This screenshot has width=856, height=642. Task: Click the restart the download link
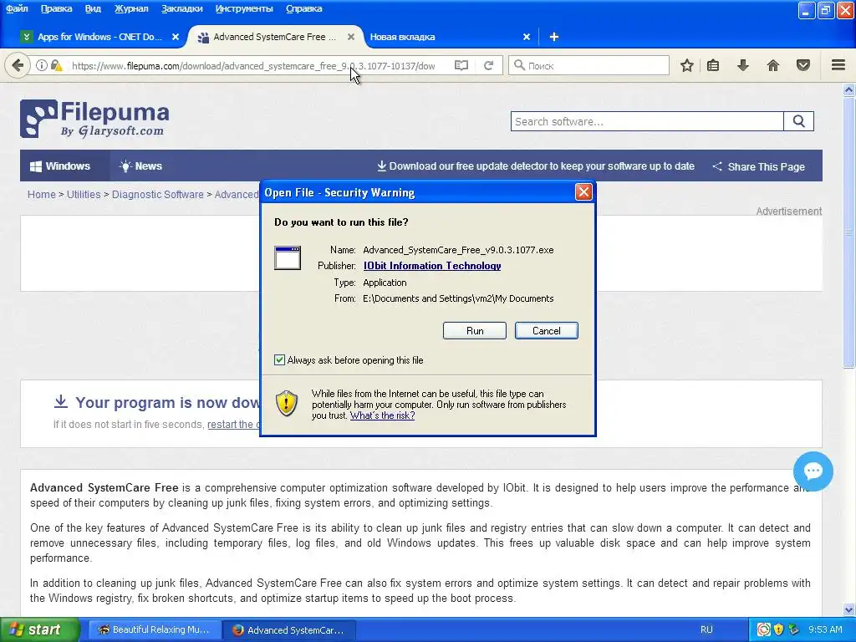(234, 424)
